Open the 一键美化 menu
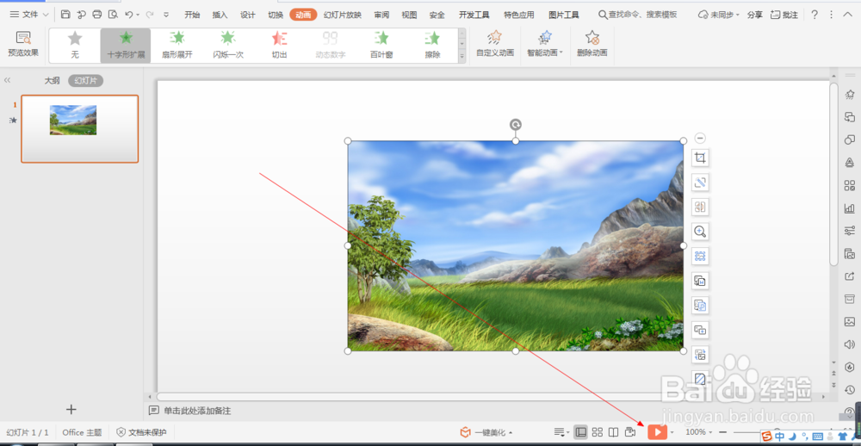The width and height of the screenshot is (861, 446). pyautogui.click(x=486, y=432)
